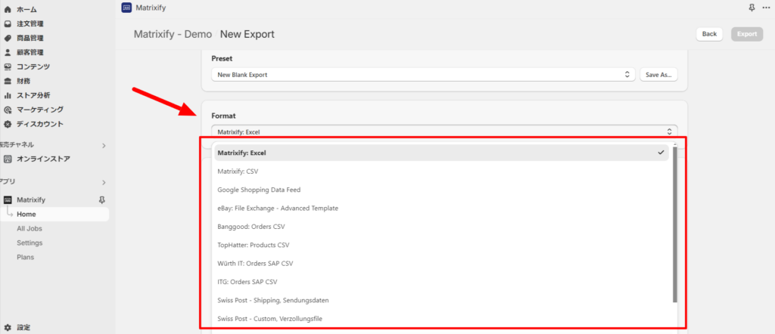Click the Matrixify logo in top bar
The image size is (775, 334).
pyautogui.click(x=126, y=8)
